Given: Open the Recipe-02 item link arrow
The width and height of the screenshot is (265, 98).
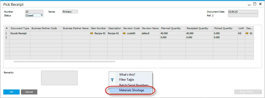Looking at the screenshot, I should coord(92,33).
